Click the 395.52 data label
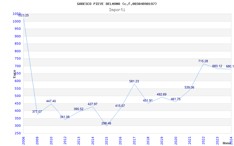 [x=78, y=109]
